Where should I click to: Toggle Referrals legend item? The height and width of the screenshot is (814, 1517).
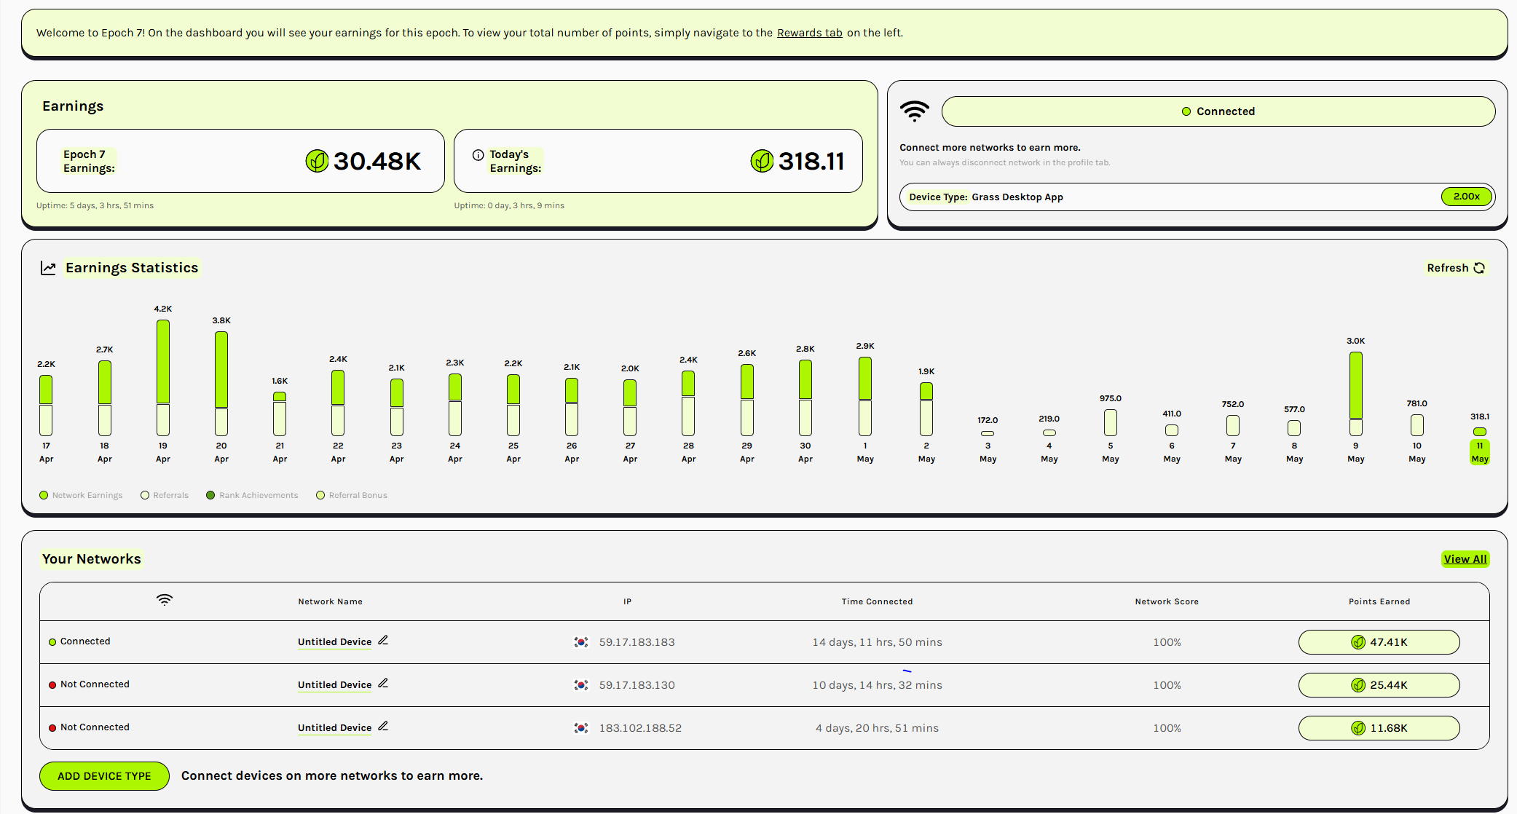tap(165, 495)
